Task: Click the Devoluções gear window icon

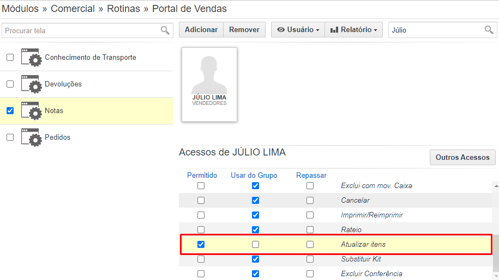Action: tap(31, 84)
